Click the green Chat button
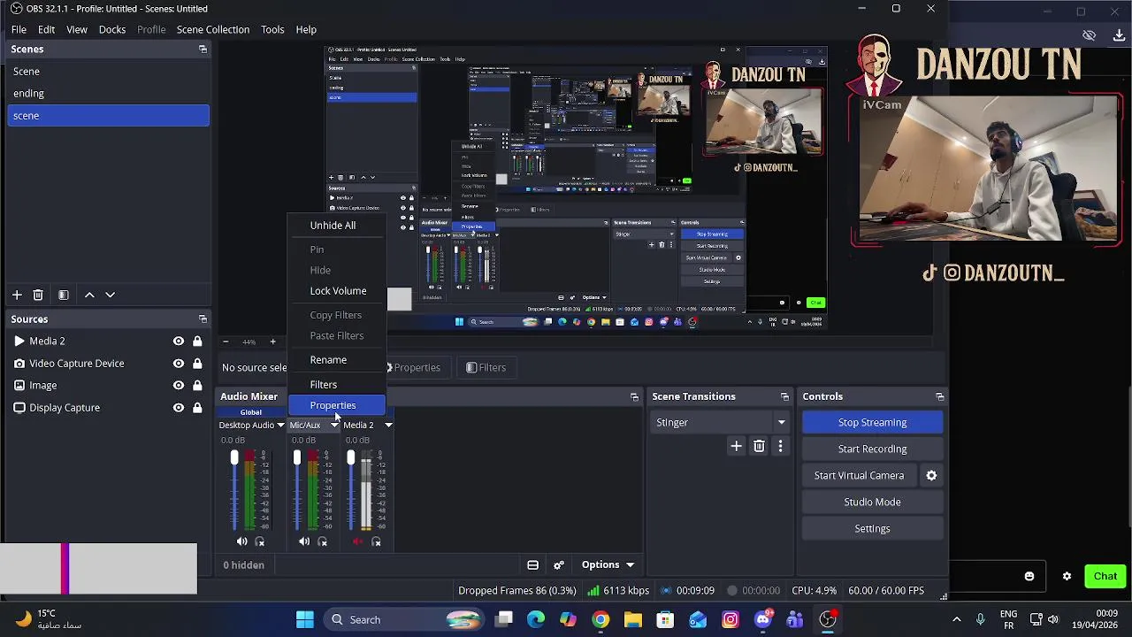Image resolution: width=1132 pixels, height=637 pixels. tap(1105, 577)
